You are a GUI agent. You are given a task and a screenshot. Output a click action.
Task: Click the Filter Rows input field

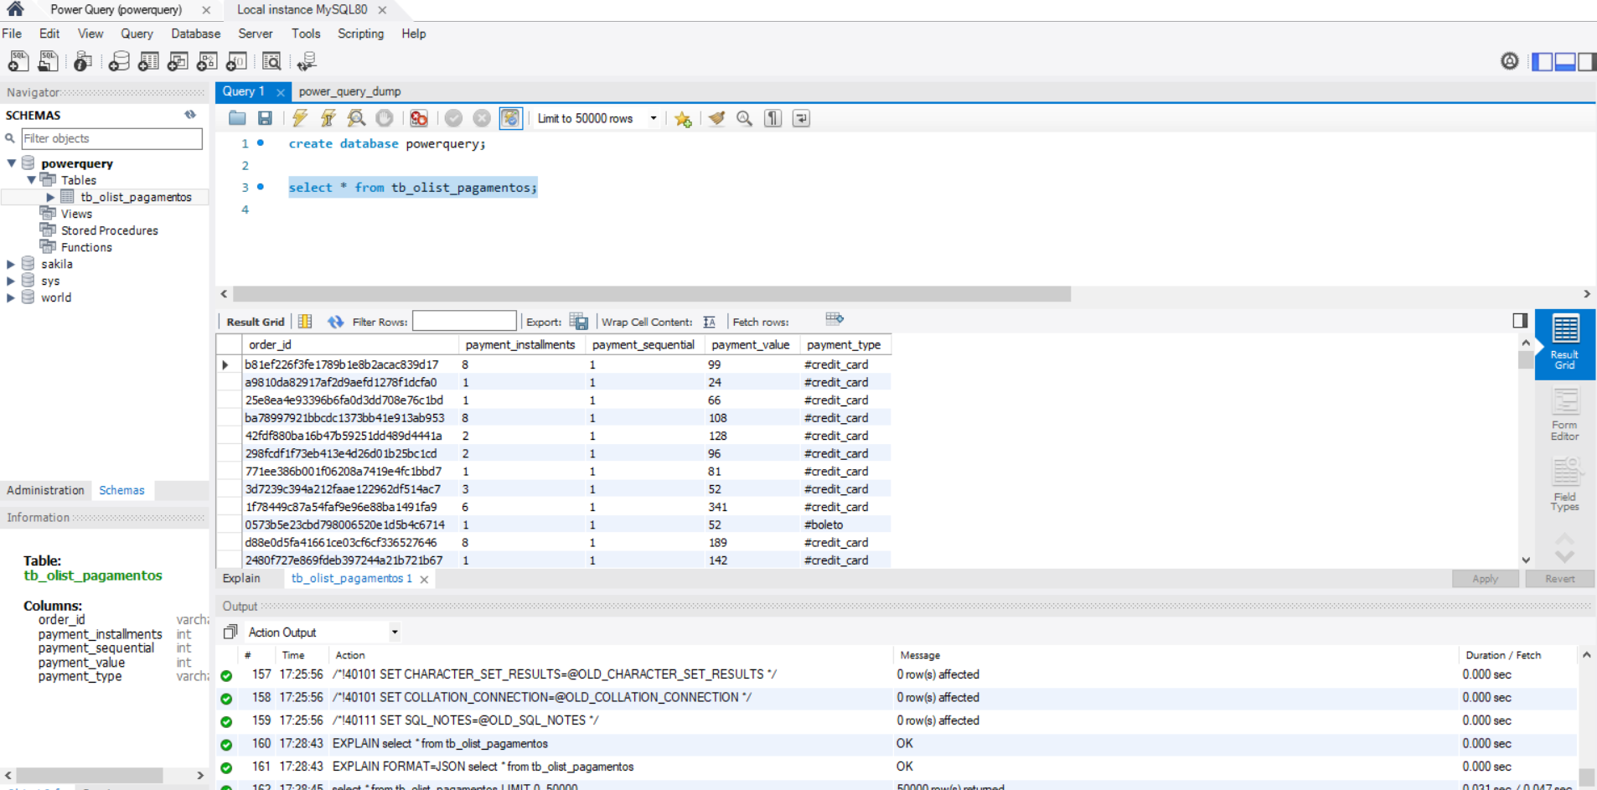pos(464,321)
